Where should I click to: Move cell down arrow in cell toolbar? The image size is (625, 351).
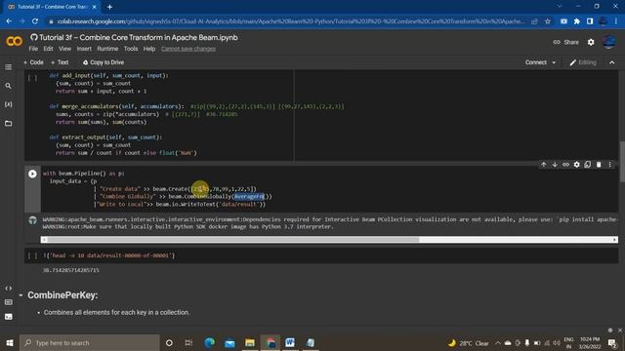tap(555, 165)
